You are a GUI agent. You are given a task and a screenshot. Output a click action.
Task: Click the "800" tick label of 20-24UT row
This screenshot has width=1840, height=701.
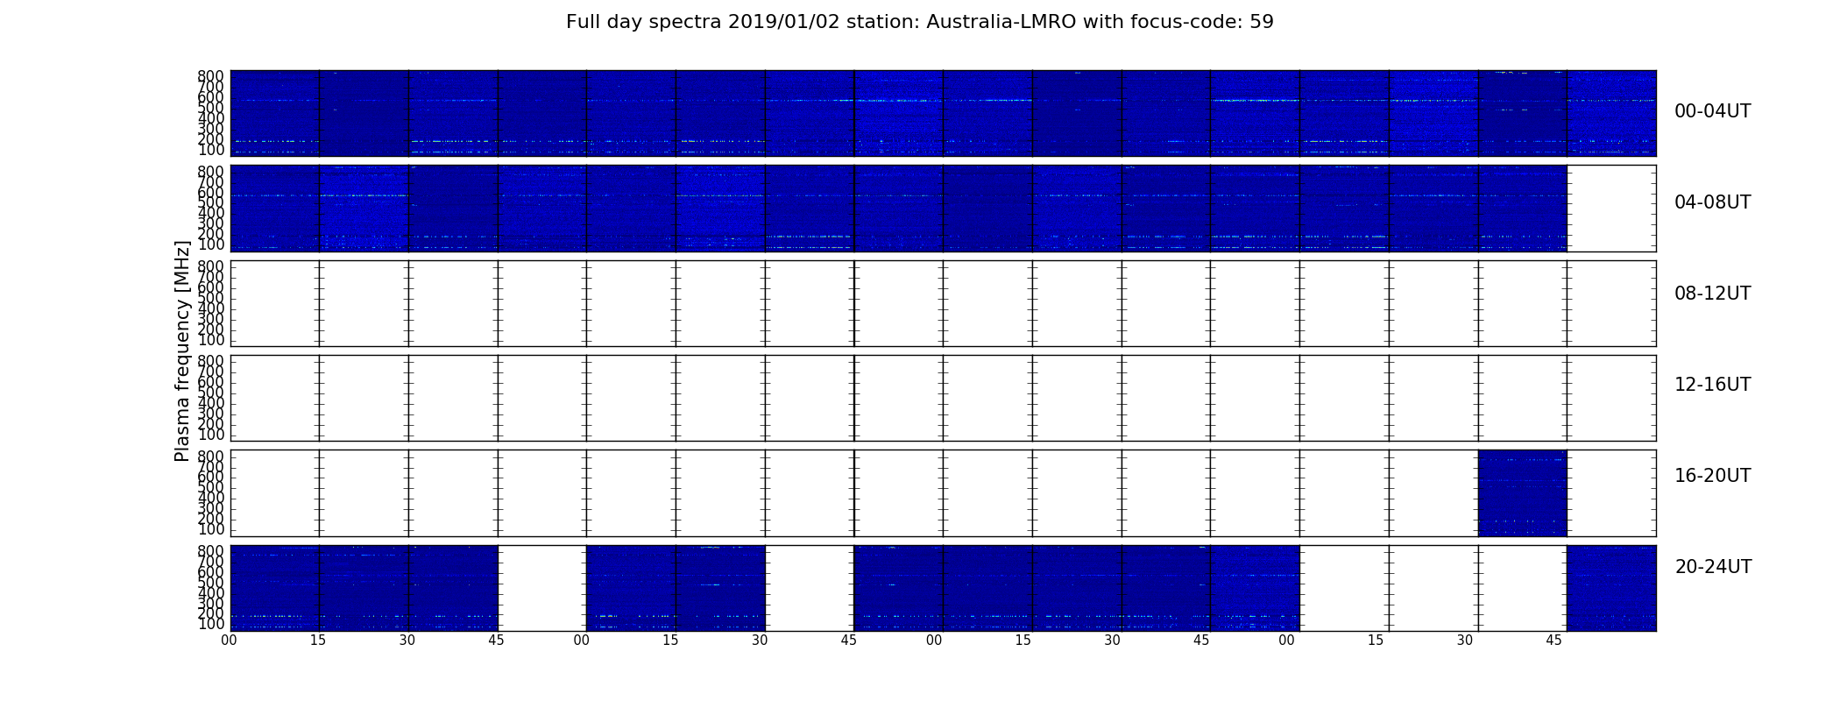[x=210, y=551]
